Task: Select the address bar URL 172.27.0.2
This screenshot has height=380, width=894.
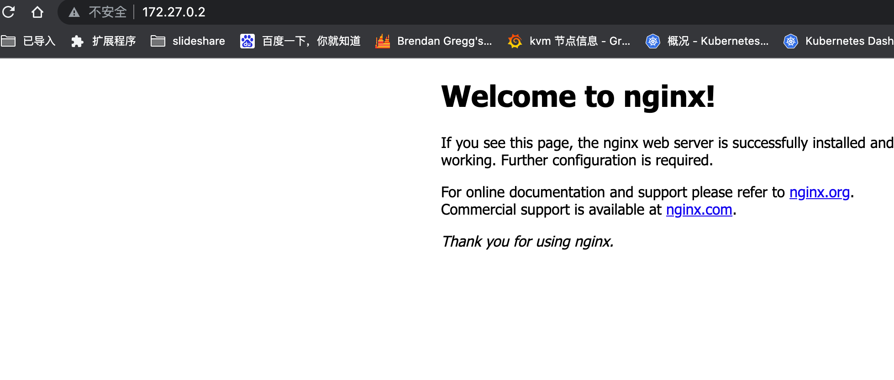Action: tap(174, 12)
